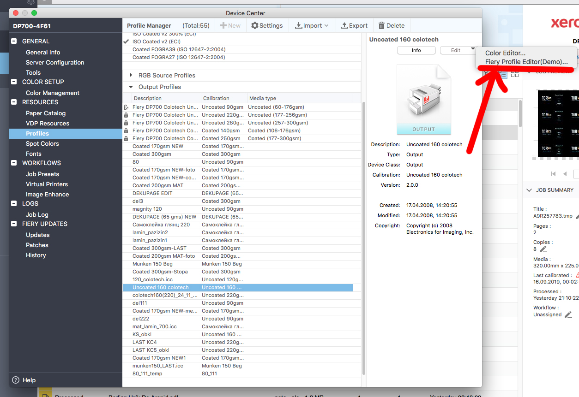
Task: Click the pencil icon next to Copies 8
Action: click(x=543, y=249)
